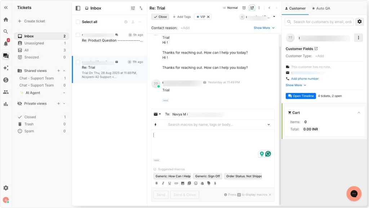Open notifications from the left sidebar bell icon
369x208 pixels.
click(x=6, y=43)
